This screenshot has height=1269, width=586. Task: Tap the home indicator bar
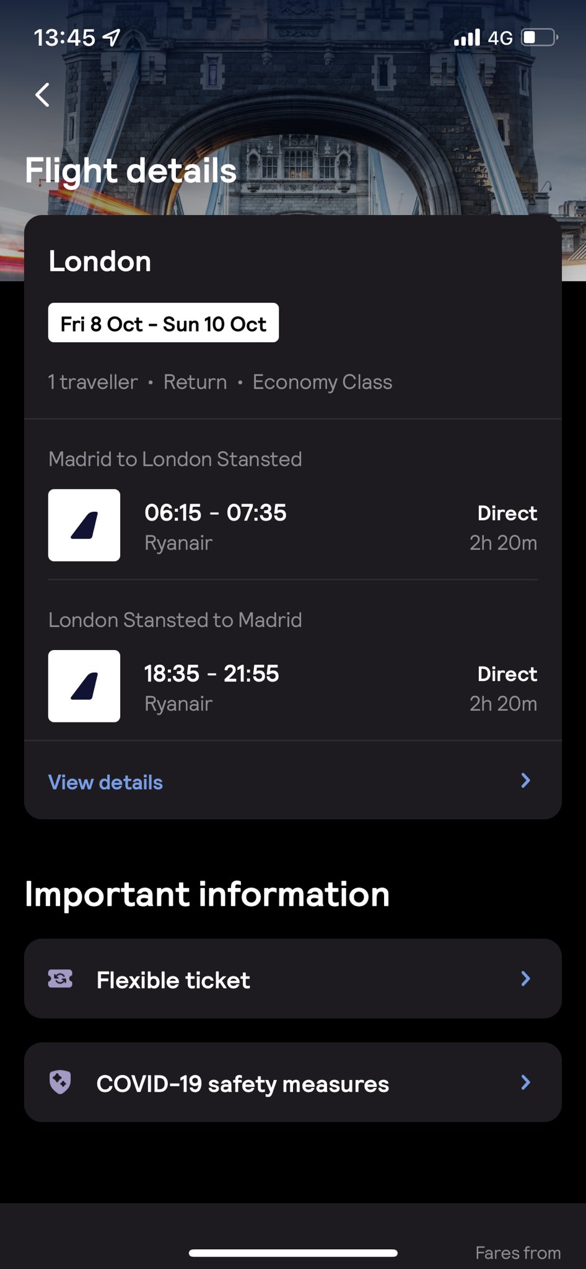point(293,1253)
